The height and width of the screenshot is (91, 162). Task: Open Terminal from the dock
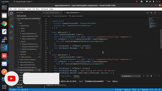point(4,7)
